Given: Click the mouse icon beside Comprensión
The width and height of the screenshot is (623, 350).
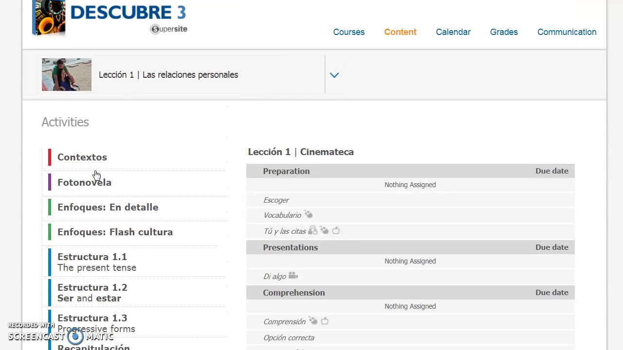Looking at the screenshot, I should 313,321.
